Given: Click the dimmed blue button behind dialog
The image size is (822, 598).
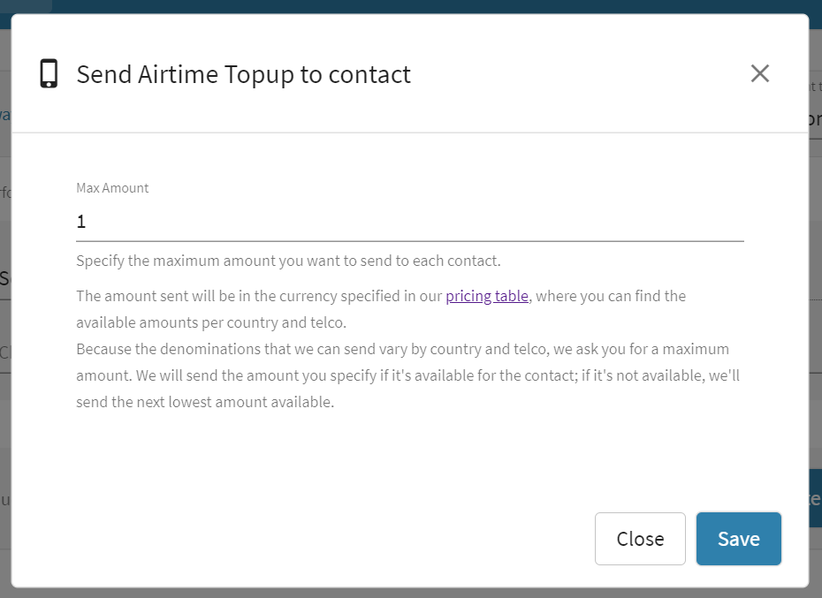Looking at the screenshot, I should pos(815,499).
